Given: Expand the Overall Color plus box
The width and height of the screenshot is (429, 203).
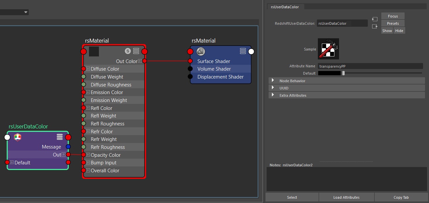Looking at the screenshot, I should 88,170.
